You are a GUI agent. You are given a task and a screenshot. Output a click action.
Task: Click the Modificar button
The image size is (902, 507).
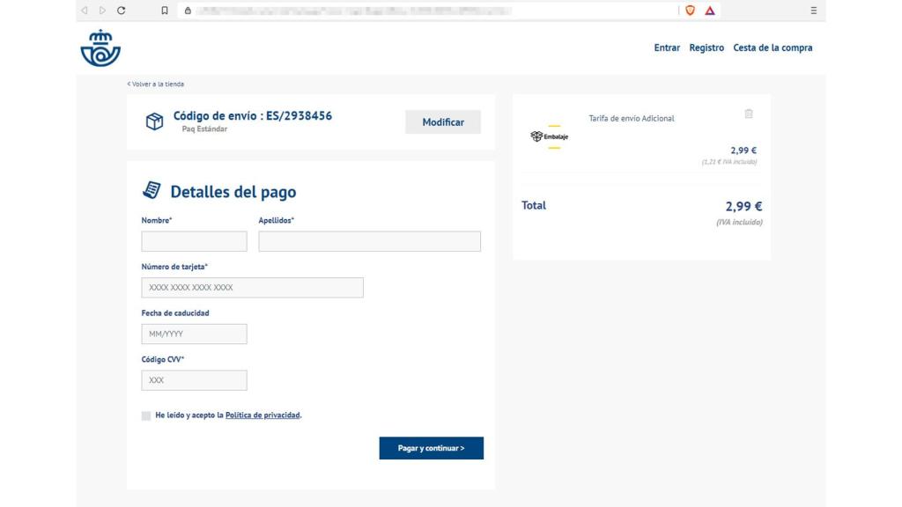(x=442, y=121)
